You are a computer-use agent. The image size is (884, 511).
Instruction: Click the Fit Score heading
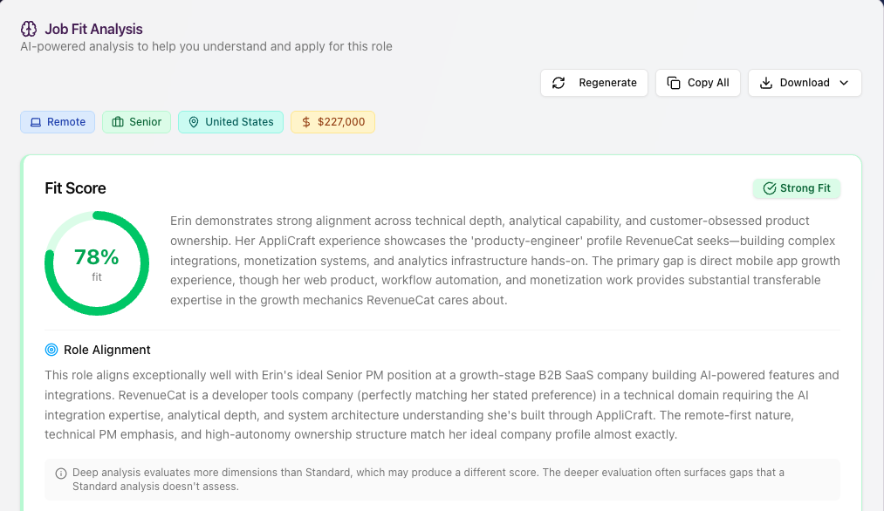click(76, 188)
